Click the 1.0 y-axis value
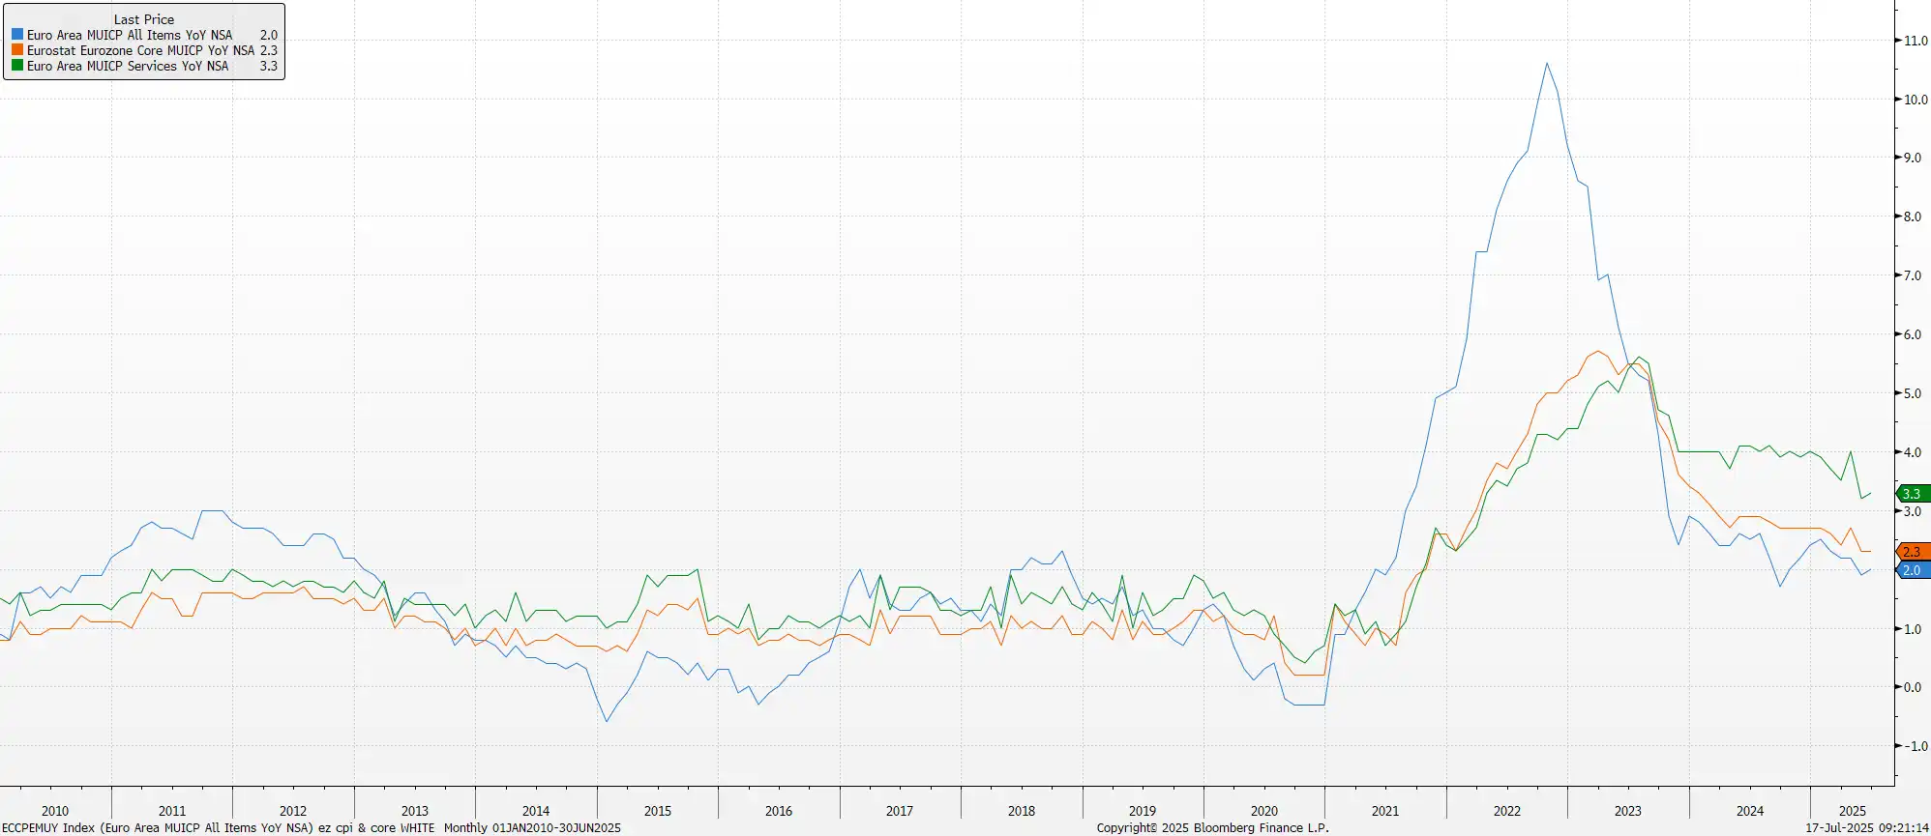1931x836 pixels. [1913, 629]
